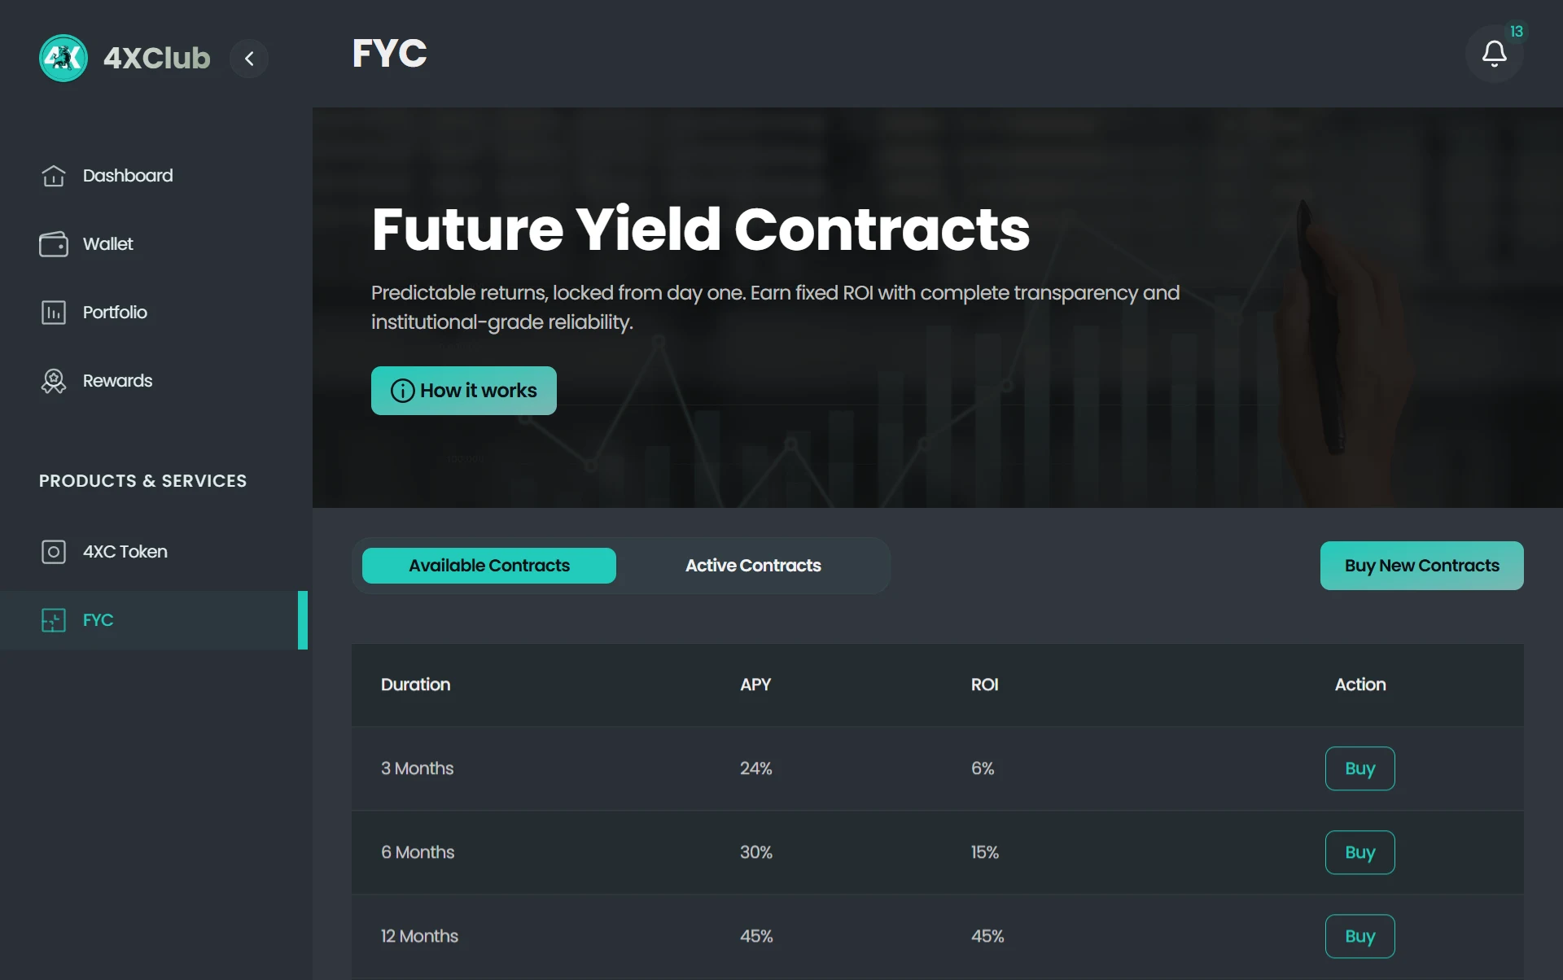Collapse the sidebar with the chevron
This screenshot has width=1563, height=980.
coord(249,59)
